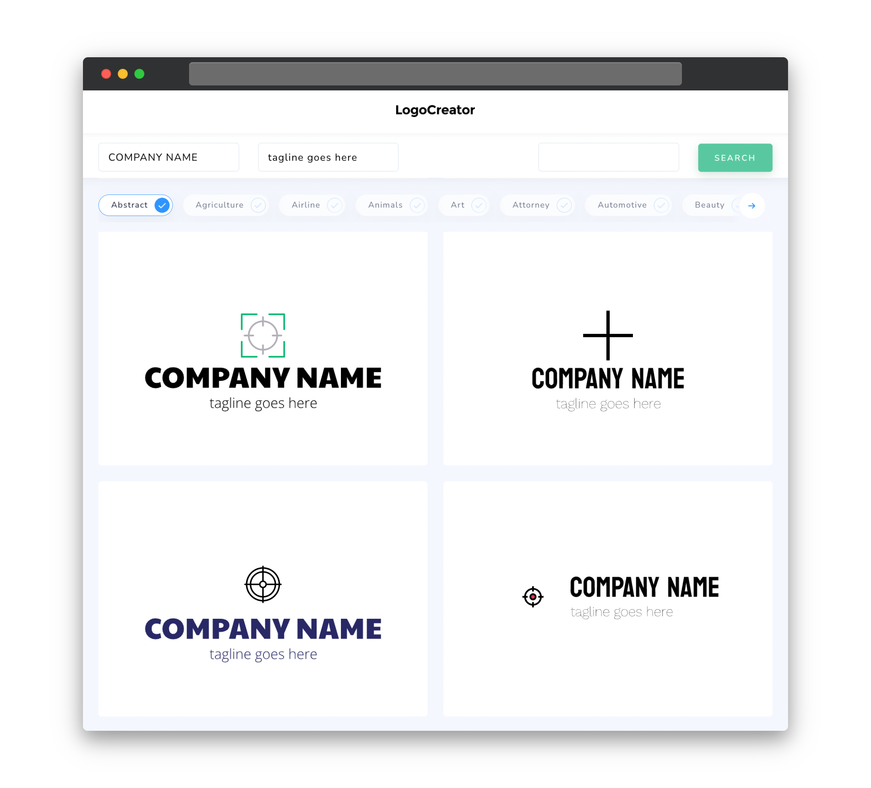The height and width of the screenshot is (788, 871).
Task: Click the circular target logo icon bottom-left
Action: [263, 585]
